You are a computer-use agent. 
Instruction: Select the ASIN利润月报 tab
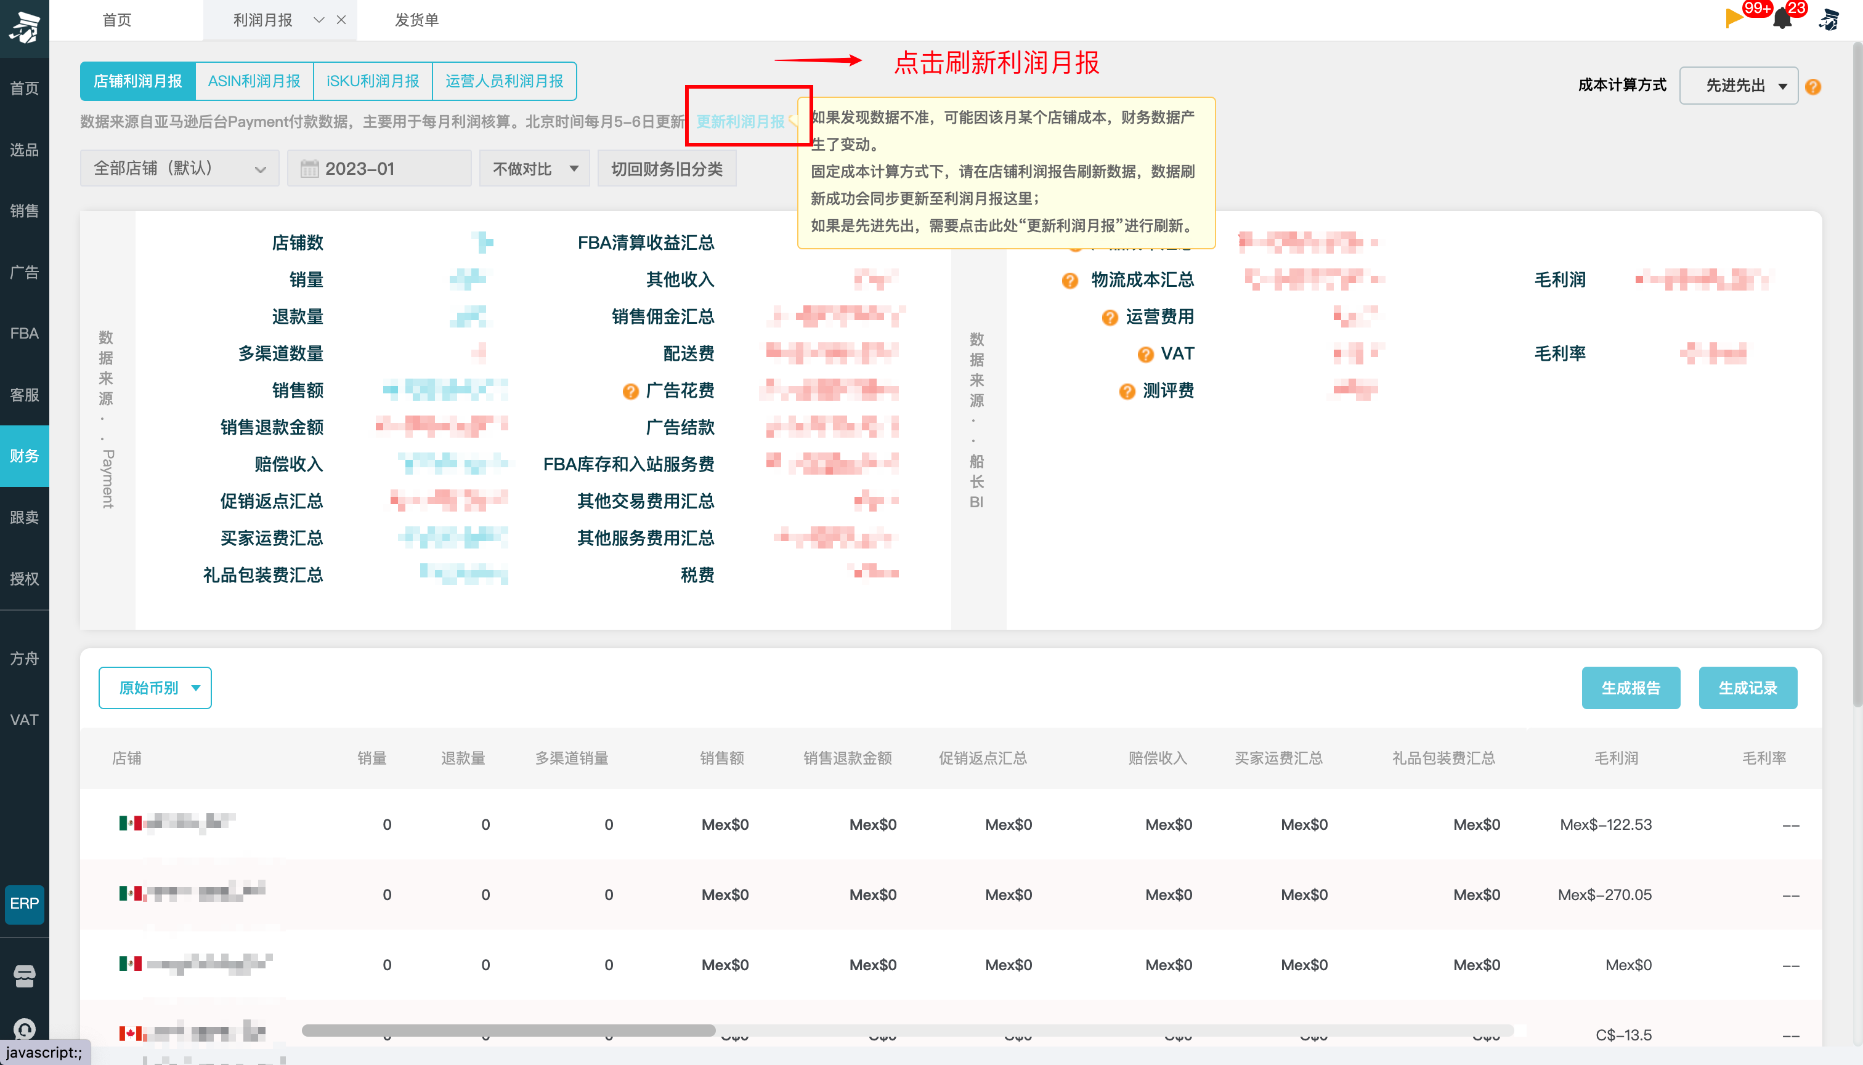click(254, 81)
